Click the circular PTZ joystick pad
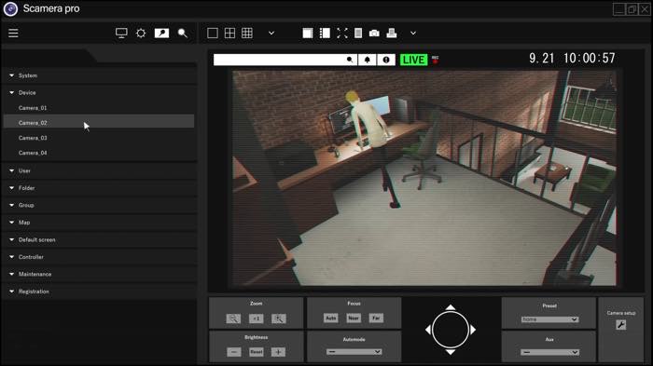Viewport: 653px width, 366px height. point(451,330)
